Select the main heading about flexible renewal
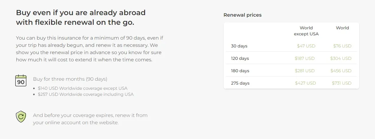This screenshot has width=375, height=139. [81, 18]
